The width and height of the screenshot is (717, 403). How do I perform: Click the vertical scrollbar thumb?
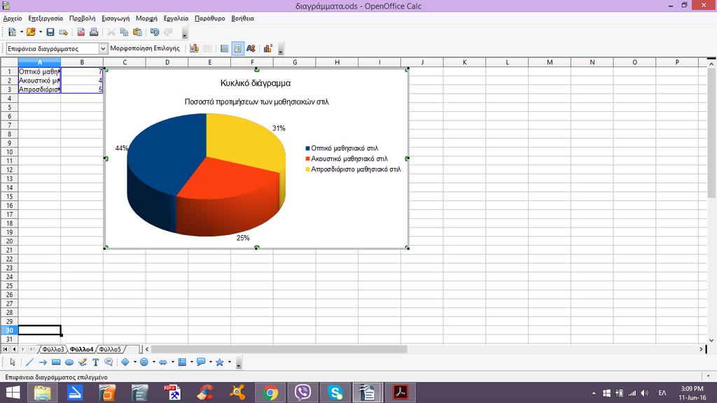coord(711,133)
